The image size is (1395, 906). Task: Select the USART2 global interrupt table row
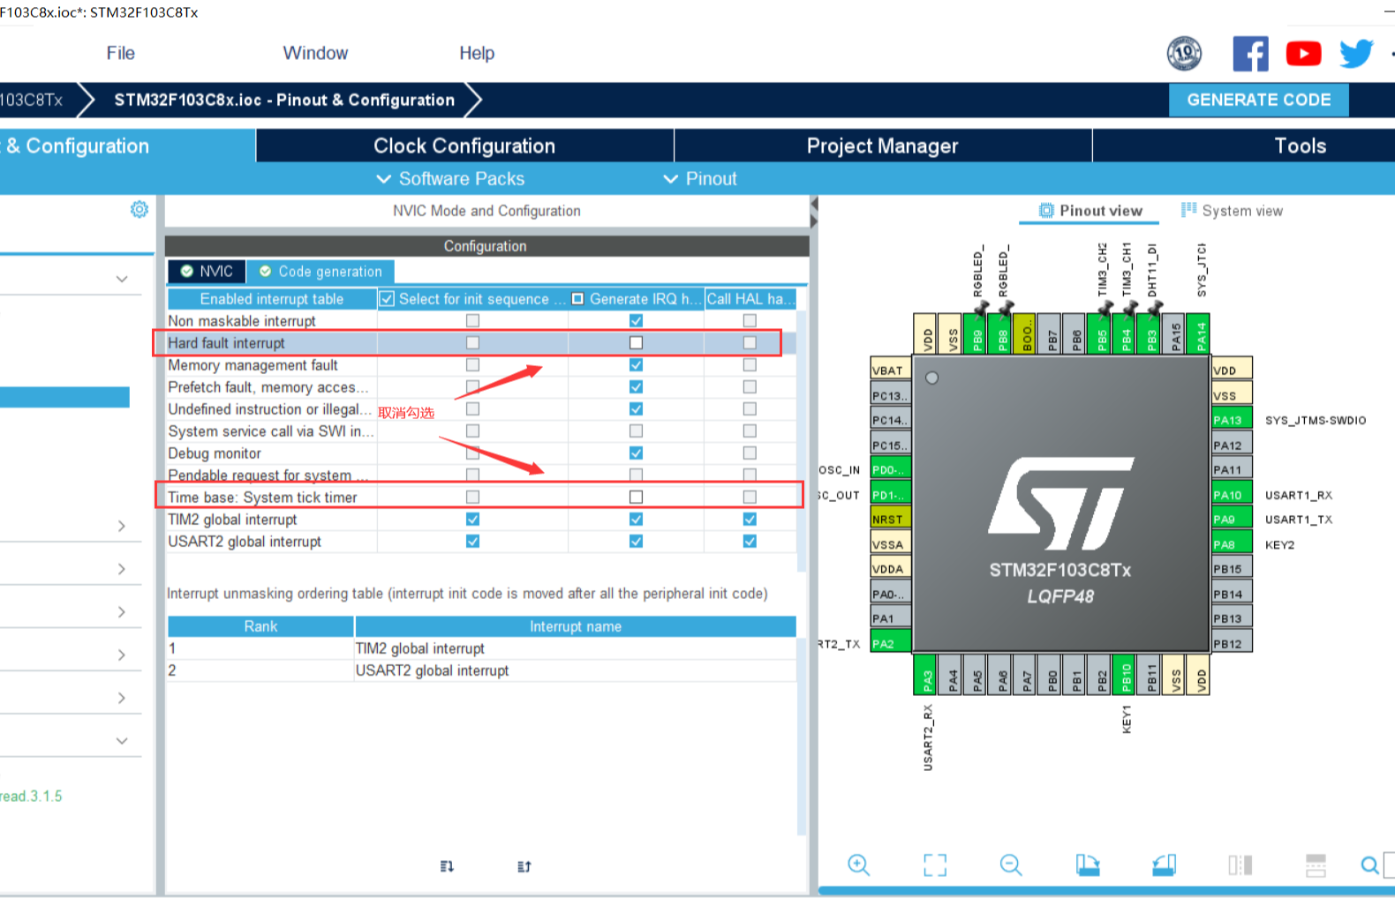481,541
